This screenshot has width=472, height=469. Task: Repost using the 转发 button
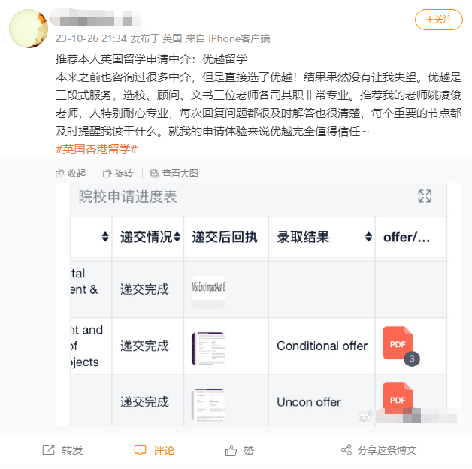62,450
